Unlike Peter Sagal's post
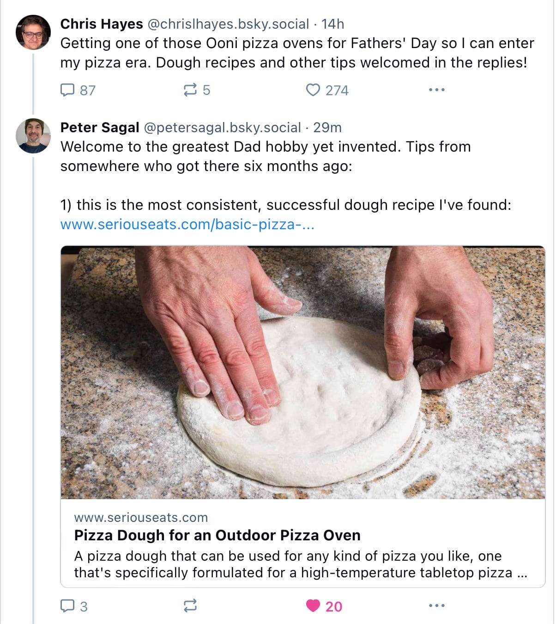The height and width of the screenshot is (624, 556). [x=313, y=606]
